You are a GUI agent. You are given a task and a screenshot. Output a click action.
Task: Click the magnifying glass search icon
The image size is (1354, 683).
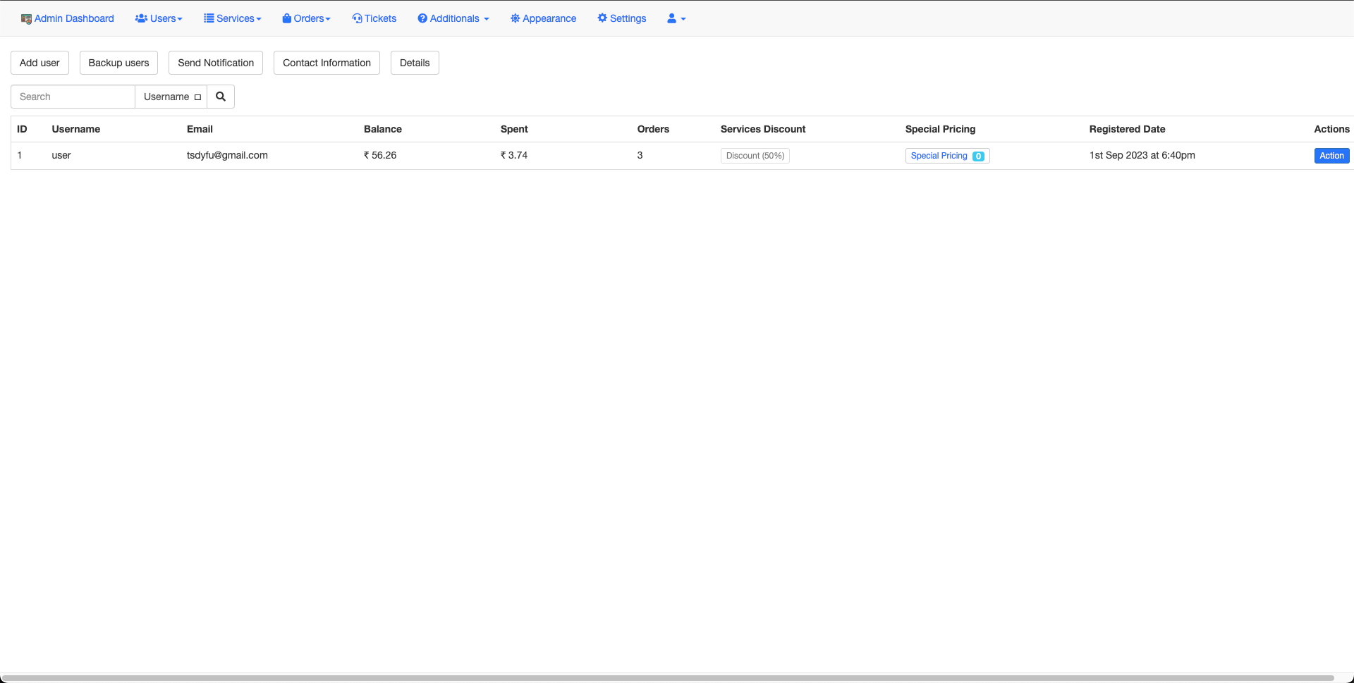click(x=221, y=97)
